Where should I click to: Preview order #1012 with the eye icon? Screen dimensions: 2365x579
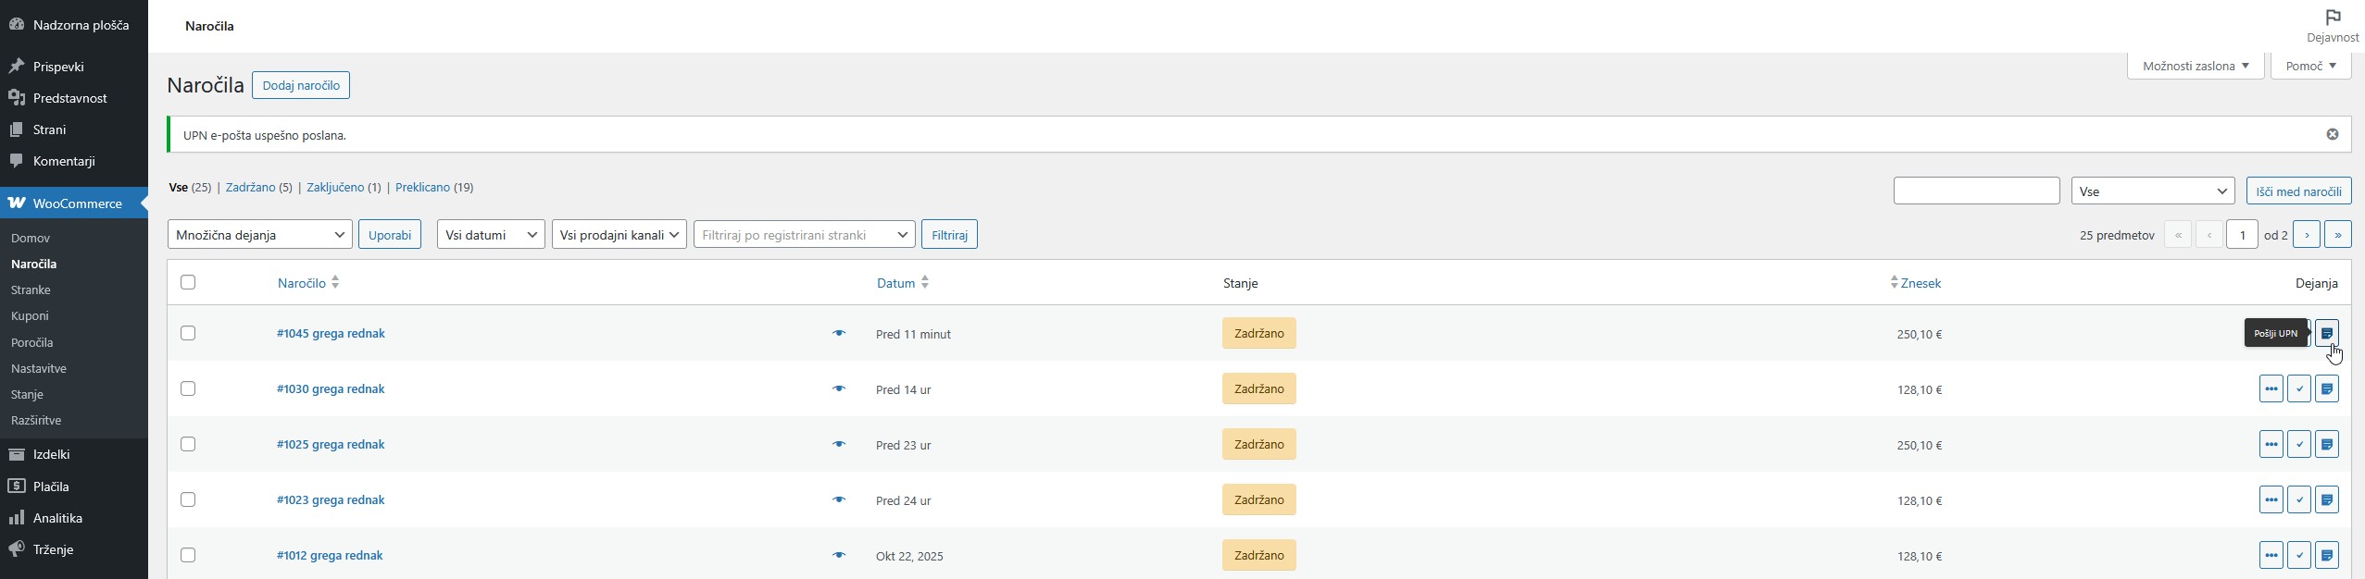[x=839, y=555]
